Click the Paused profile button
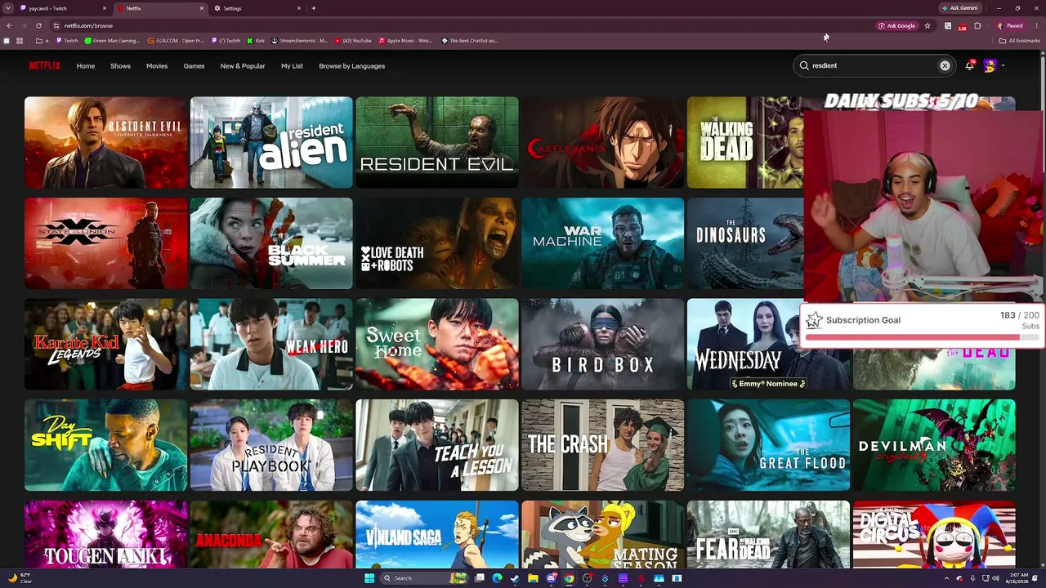This screenshot has width=1046, height=588. coord(1011,25)
